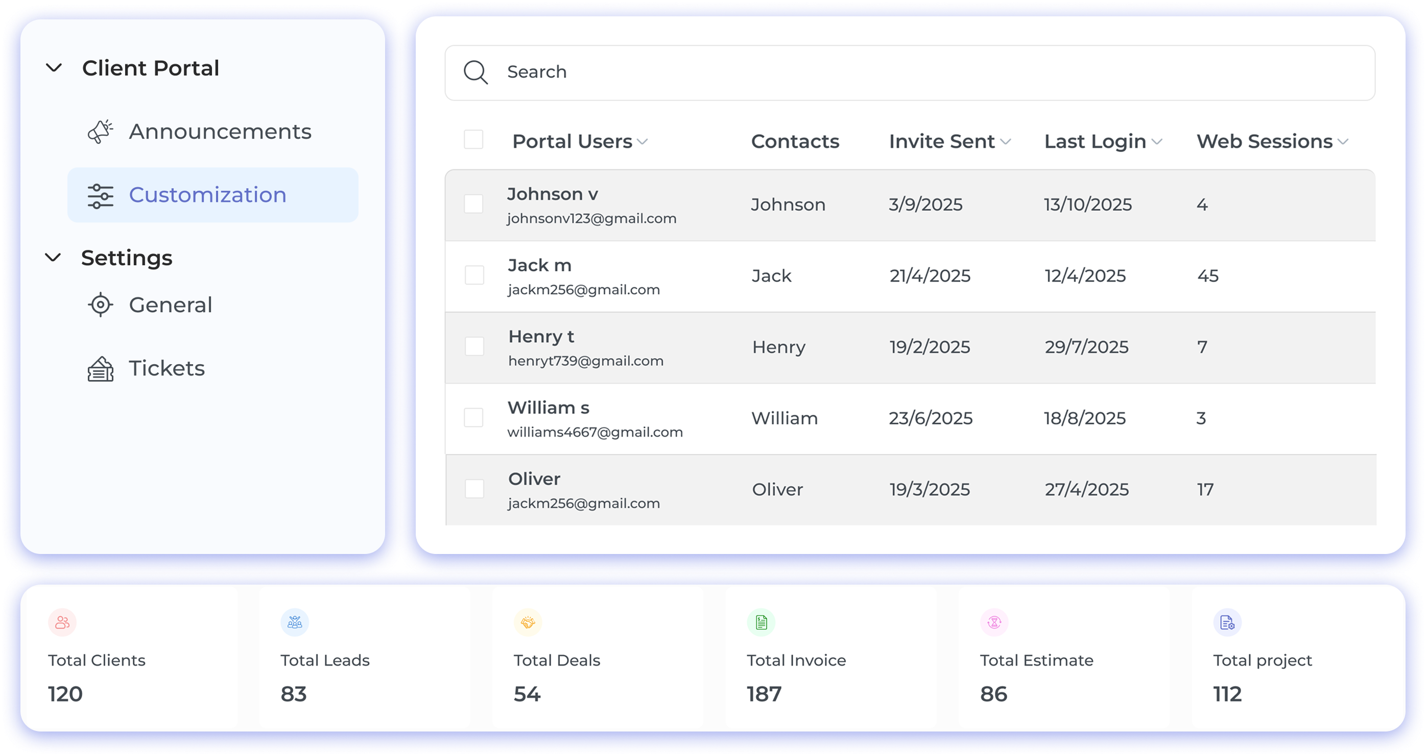Click the user name Johnson v

552,194
